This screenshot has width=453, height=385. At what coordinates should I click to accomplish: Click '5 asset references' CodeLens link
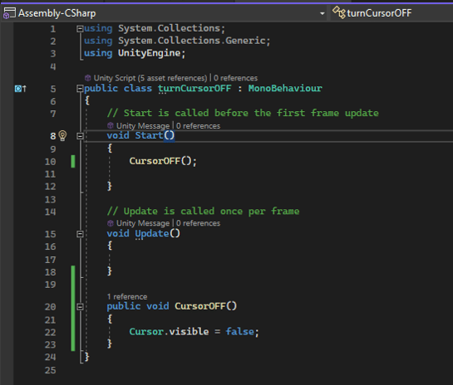click(x=173, y=78)
